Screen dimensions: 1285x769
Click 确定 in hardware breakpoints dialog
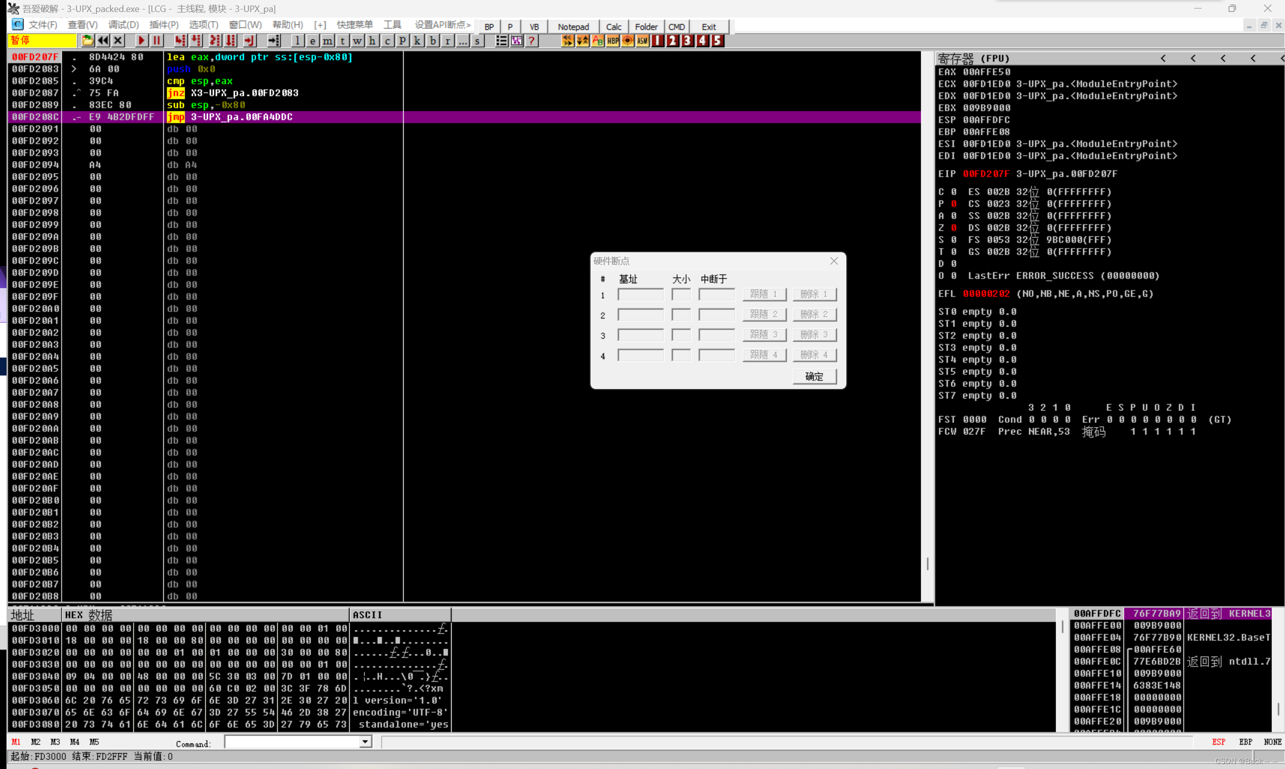(814, 377)
